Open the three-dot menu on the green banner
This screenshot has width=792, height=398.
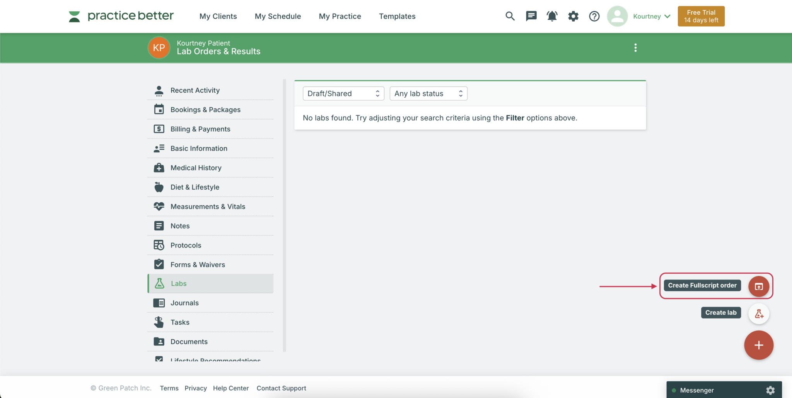coord(635,47)
